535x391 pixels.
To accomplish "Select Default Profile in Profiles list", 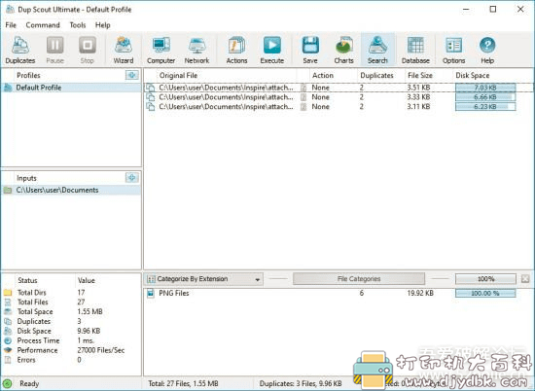I will (x=71, y=88).
